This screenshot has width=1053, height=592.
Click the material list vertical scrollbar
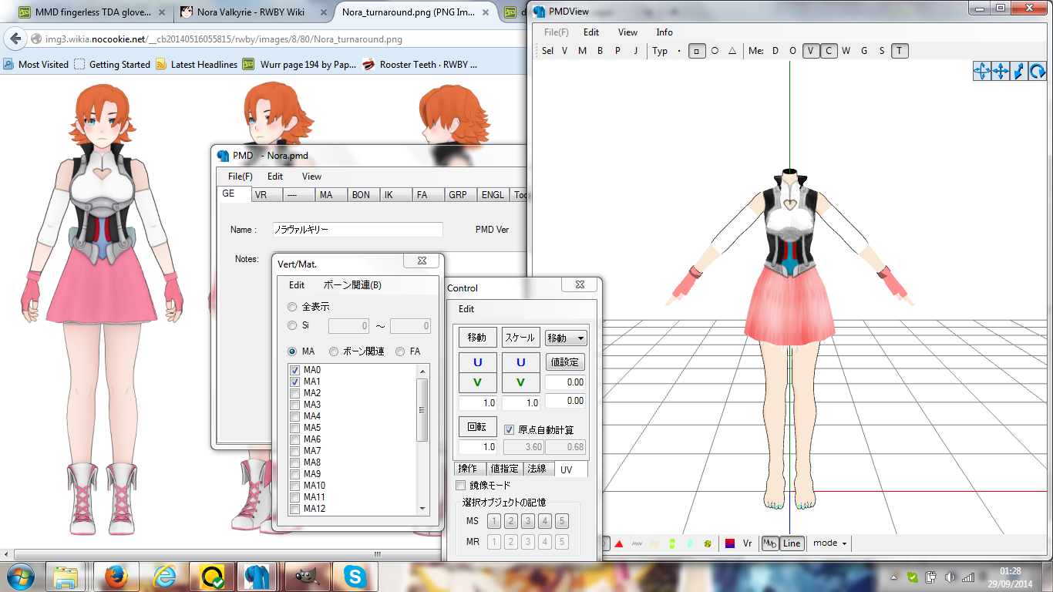coord(422,439)
